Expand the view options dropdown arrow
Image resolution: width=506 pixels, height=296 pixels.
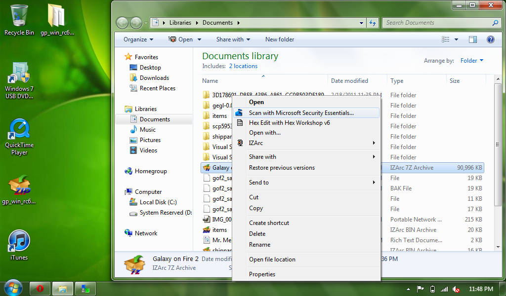[456, 39]
